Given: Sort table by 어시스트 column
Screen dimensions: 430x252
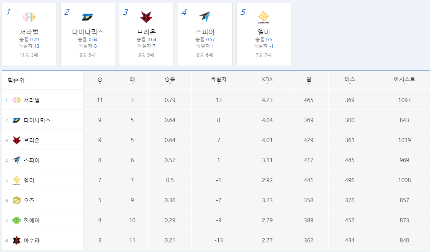Looking at the screenshot, I should [x=405, y=80].
